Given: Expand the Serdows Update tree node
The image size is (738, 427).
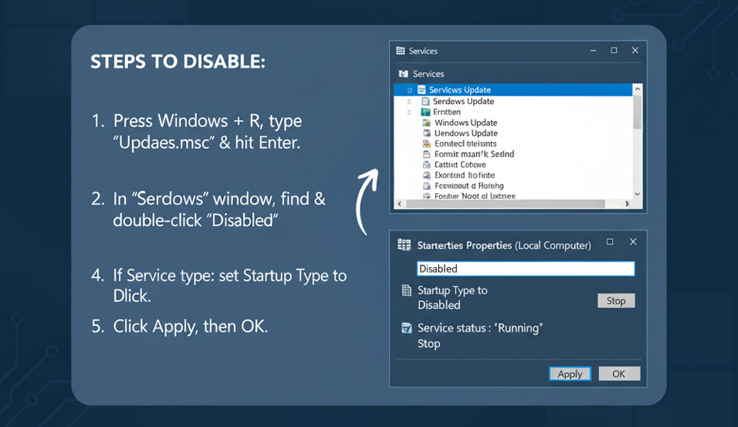Looking at the screenshot, I should [409, 102].
